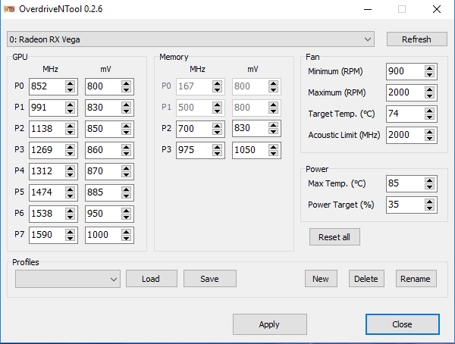Viewport: 455px width, 344px height.
Task: Open the Radeon RX Vega device dropdown
Action: point(190,39)
